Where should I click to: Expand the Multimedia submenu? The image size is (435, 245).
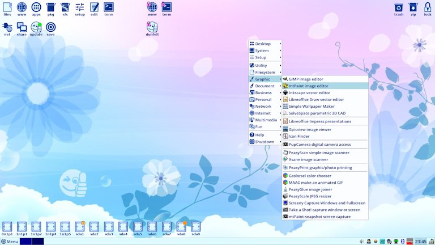265,120
